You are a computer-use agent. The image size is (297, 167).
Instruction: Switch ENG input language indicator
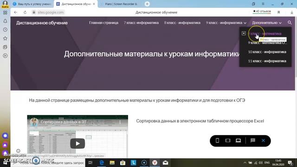pyautogui.click(x=267, y=163)
